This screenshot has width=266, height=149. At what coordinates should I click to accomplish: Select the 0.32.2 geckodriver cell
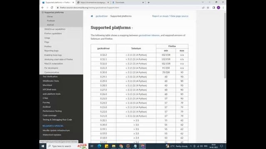pos(103,55)
